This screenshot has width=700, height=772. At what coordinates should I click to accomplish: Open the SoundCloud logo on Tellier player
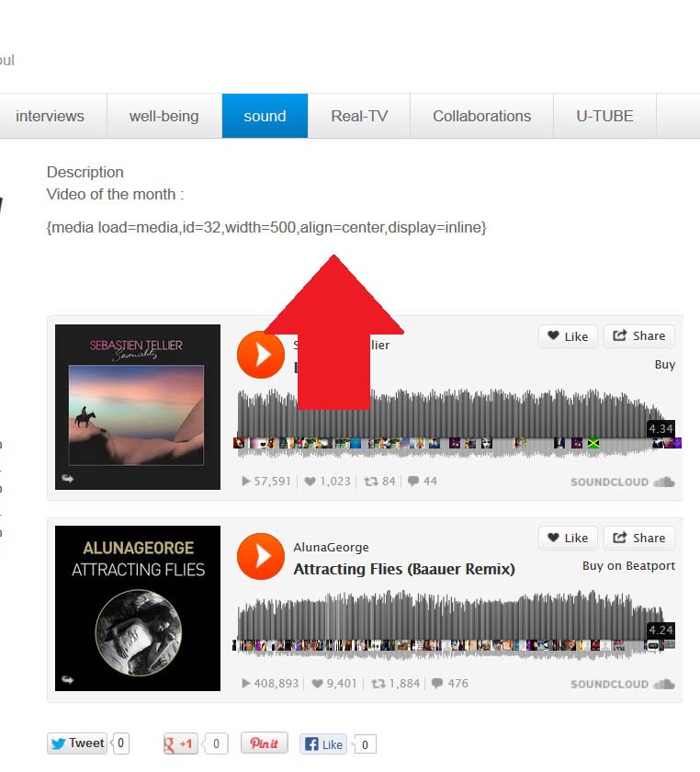pyautogui.click(x=622, y=482)
